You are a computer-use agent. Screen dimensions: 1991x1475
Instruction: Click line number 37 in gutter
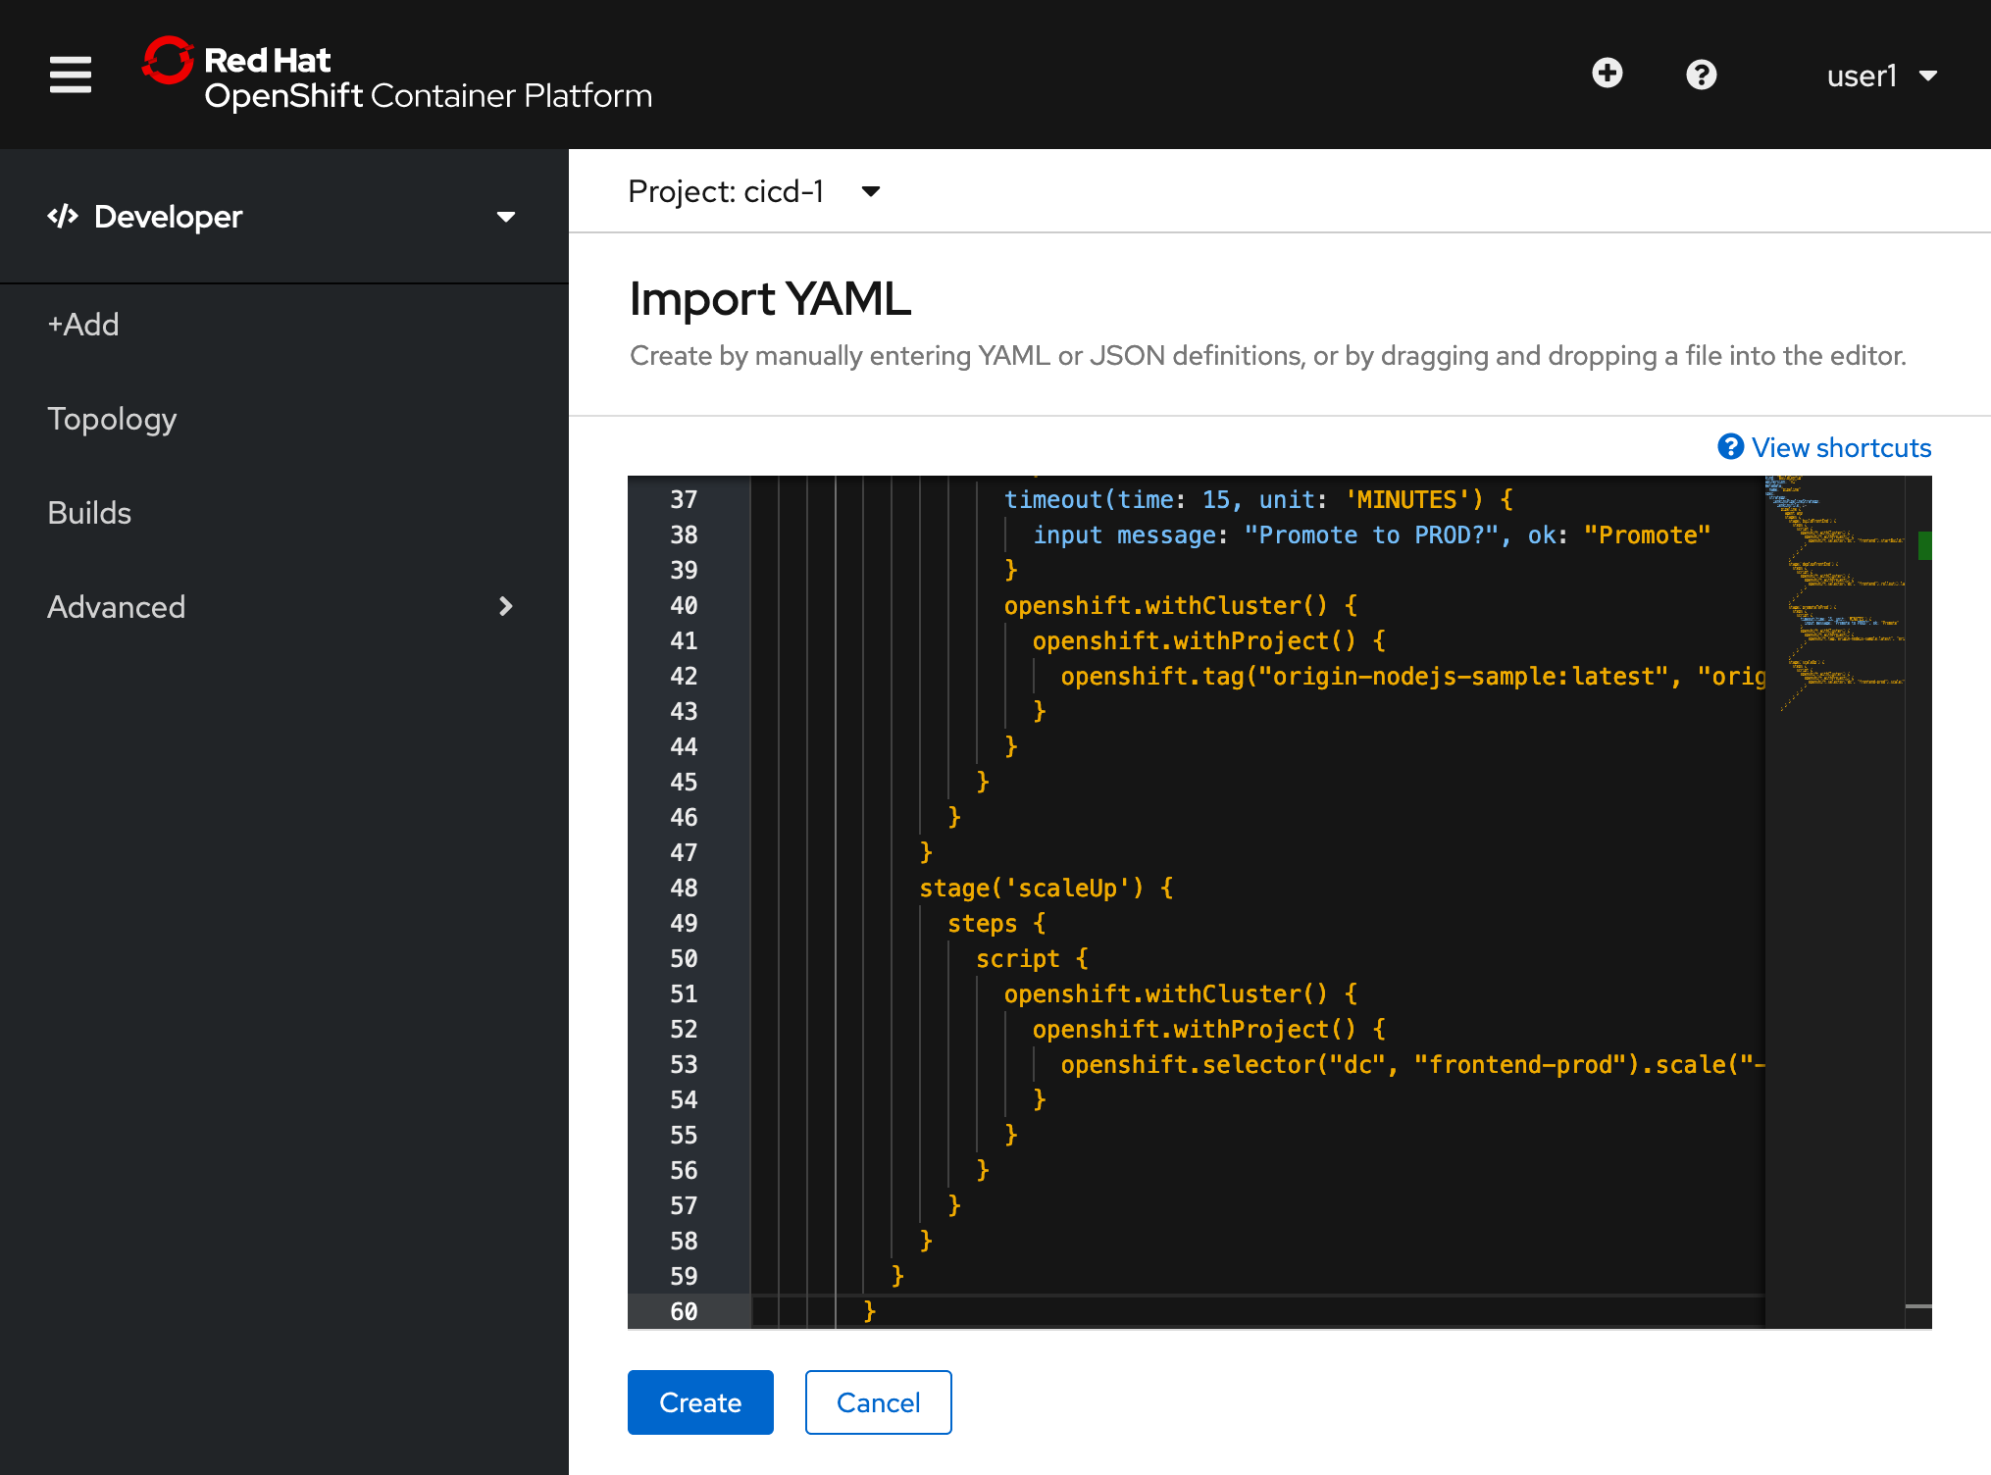684,499
